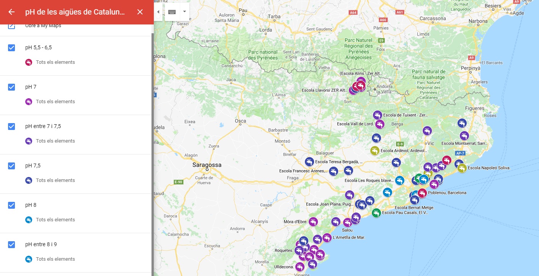Open the map in My Maps via edit icon
The image size is (539, 276).
(11, 26)
